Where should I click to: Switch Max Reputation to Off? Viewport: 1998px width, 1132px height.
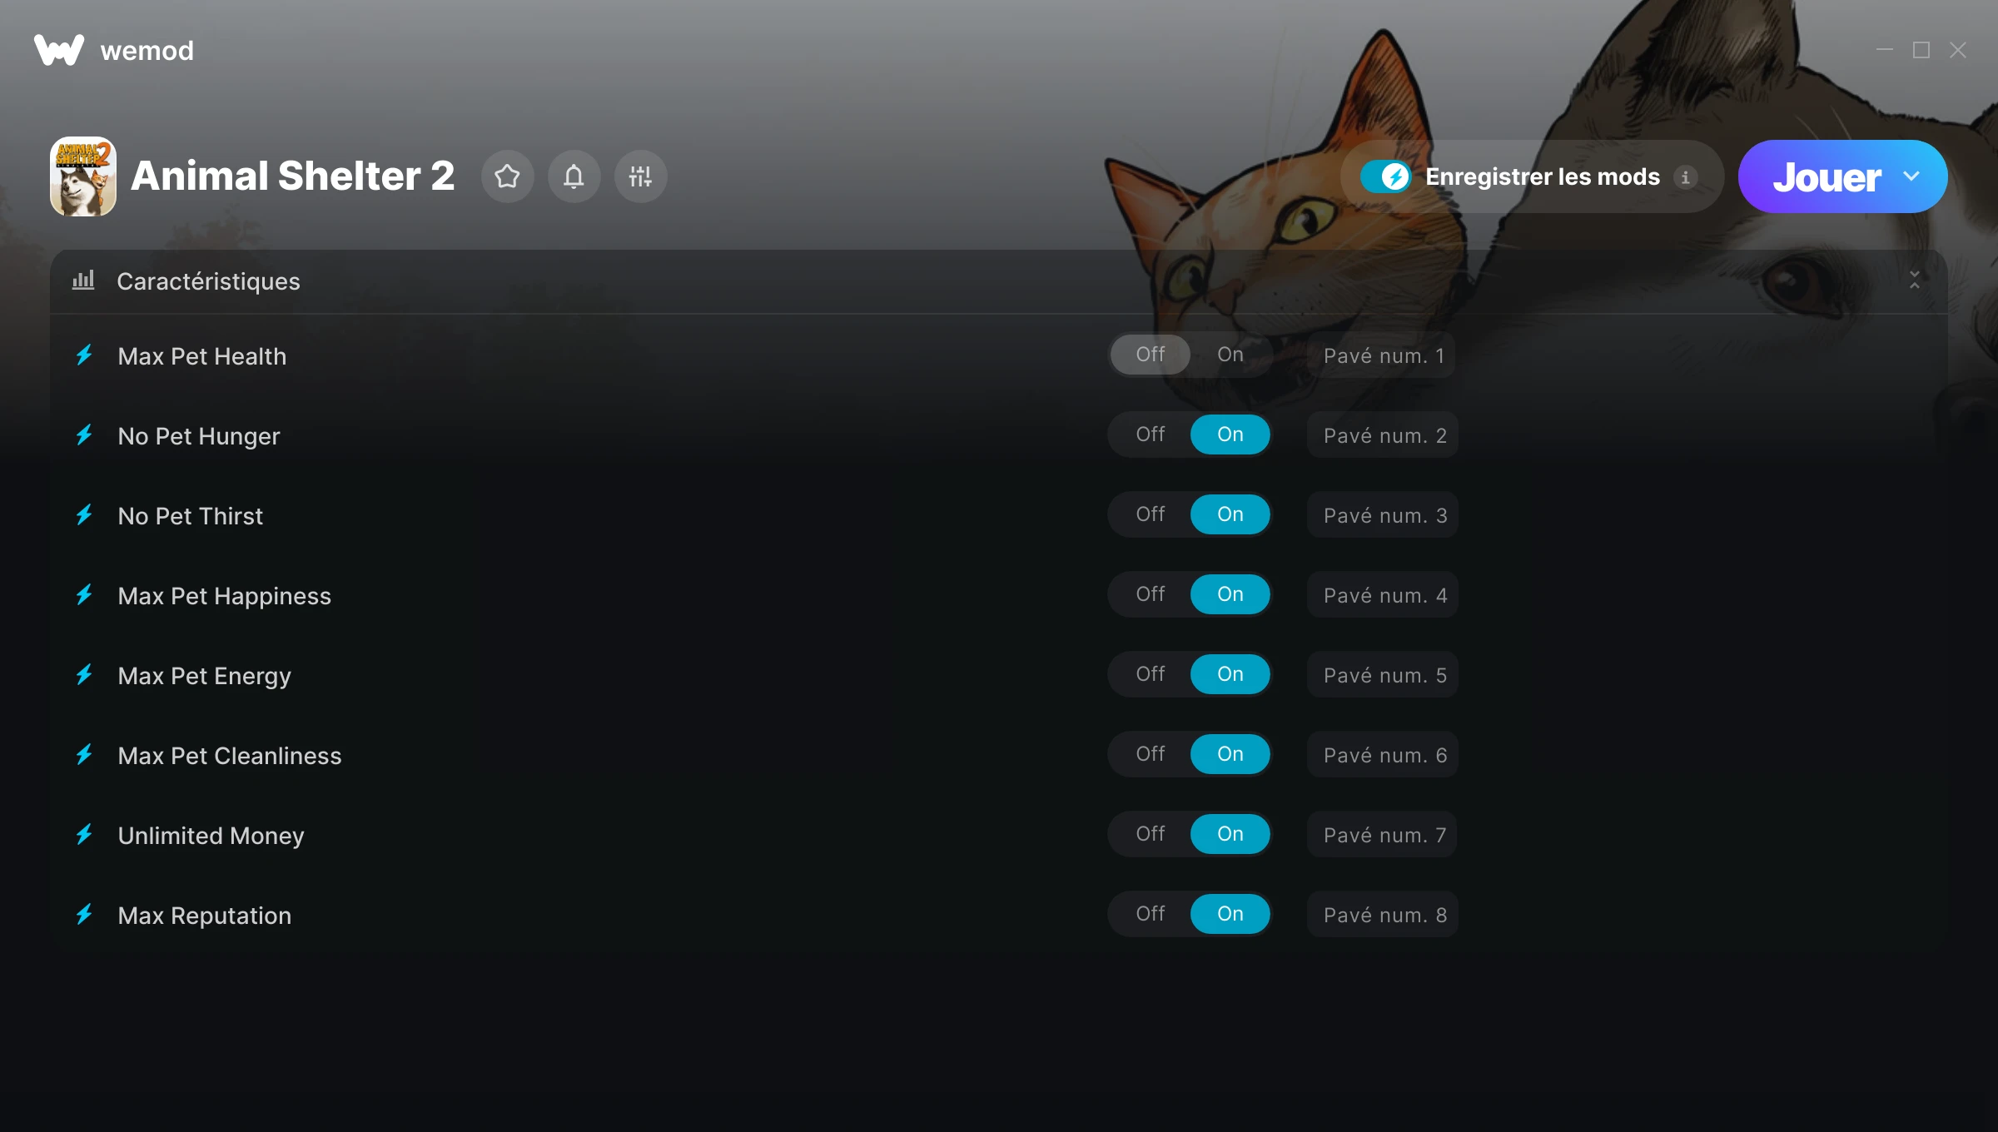click(x=1150, y=914)
